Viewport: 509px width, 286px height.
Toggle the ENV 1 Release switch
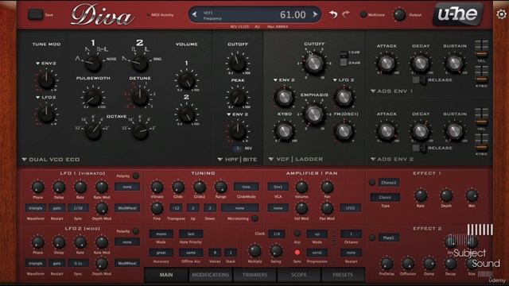tap(419, 80)
